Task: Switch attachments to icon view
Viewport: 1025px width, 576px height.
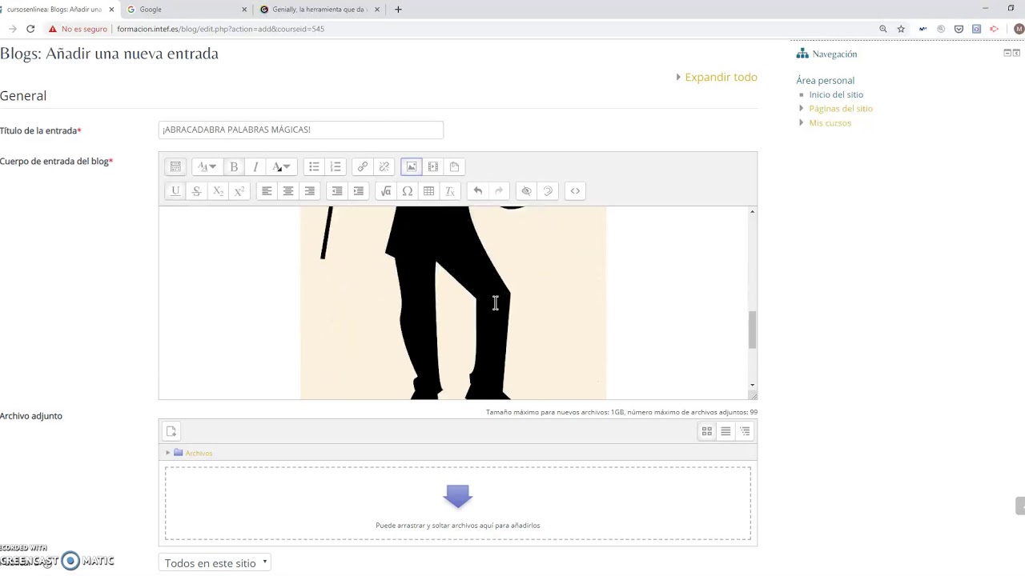Action: [x=707, y=431]
